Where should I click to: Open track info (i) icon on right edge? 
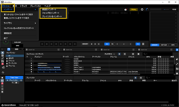click(177, 74)
